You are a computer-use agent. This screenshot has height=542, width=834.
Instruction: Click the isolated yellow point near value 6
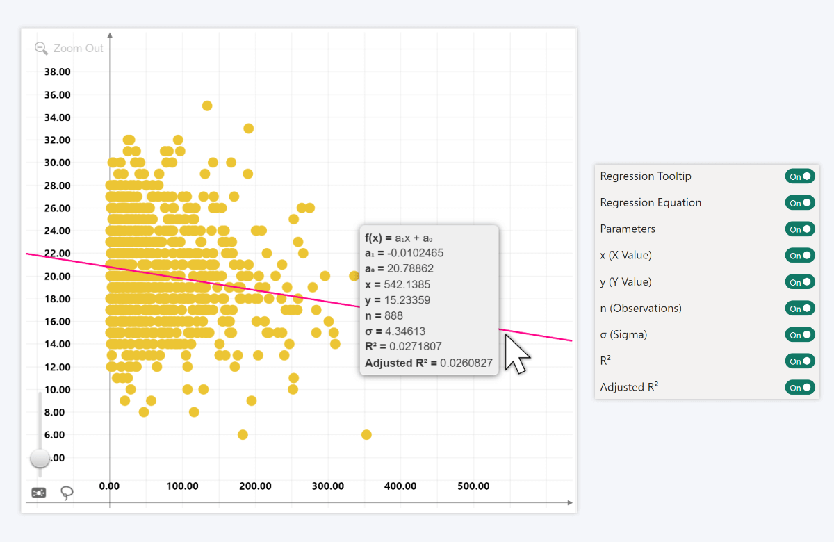366,434
